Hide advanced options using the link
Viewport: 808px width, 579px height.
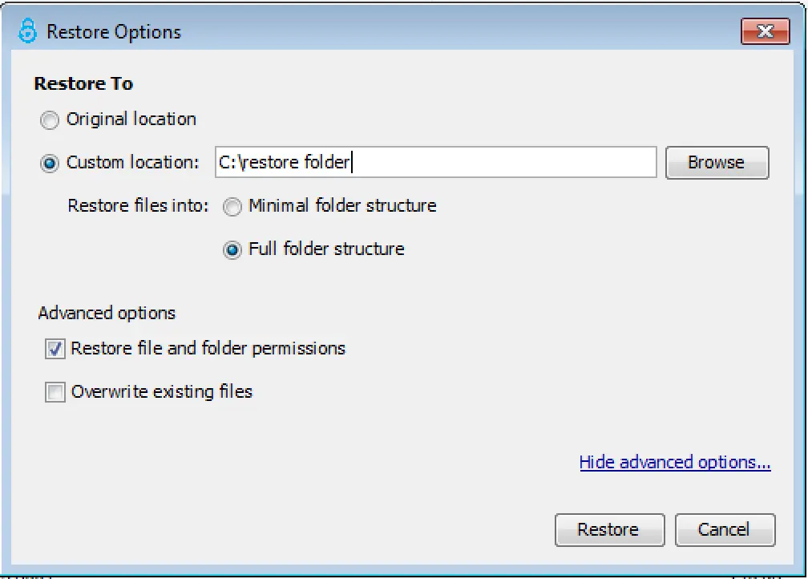tap(674, 462)
